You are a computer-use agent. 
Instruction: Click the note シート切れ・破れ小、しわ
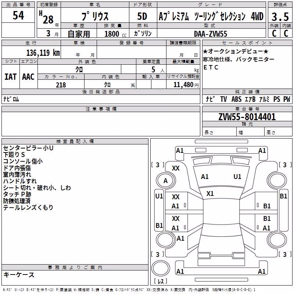[x=37, y=188]
